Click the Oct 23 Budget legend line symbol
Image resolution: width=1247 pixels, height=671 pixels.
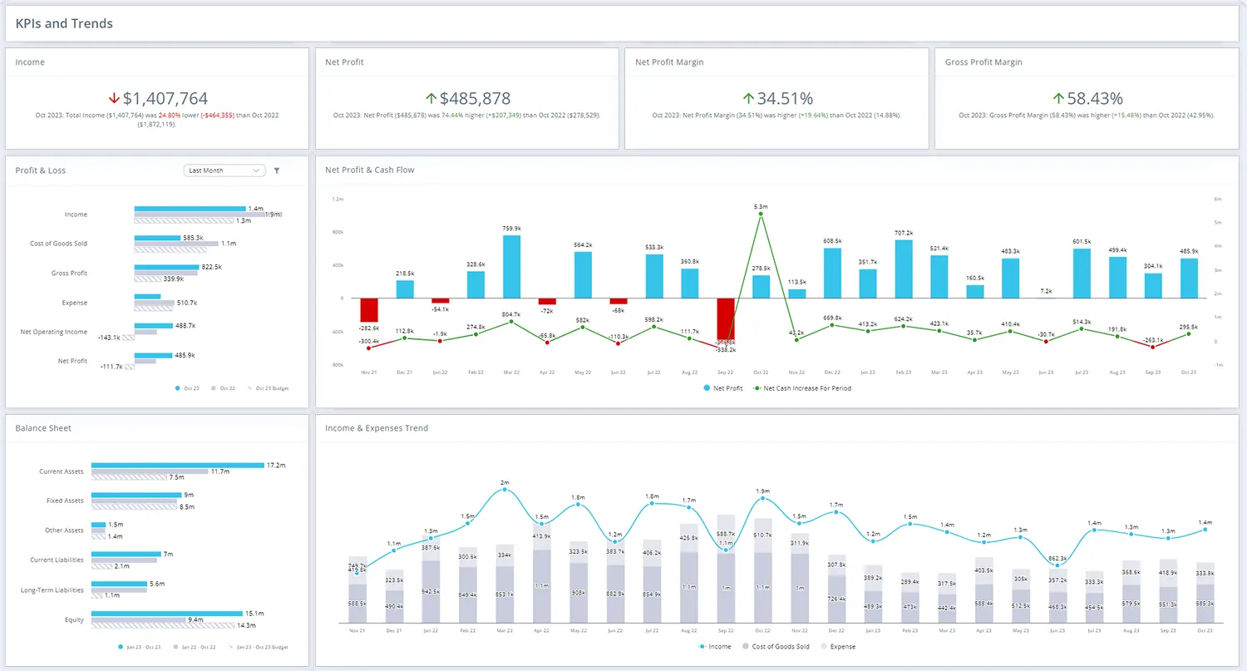click(250, 388)
